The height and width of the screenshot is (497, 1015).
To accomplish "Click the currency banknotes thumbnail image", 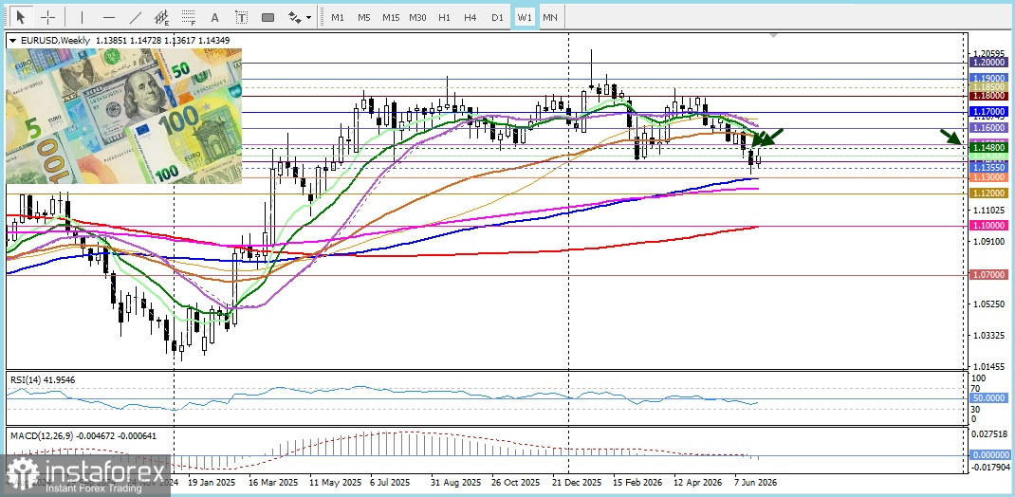I will [x=123, y=116].
